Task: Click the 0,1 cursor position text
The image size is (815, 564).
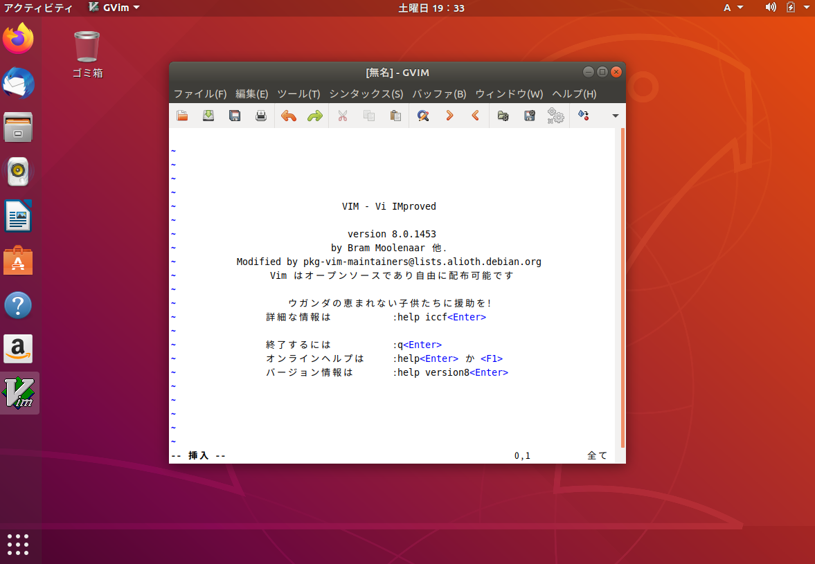Action: (522, 455)
